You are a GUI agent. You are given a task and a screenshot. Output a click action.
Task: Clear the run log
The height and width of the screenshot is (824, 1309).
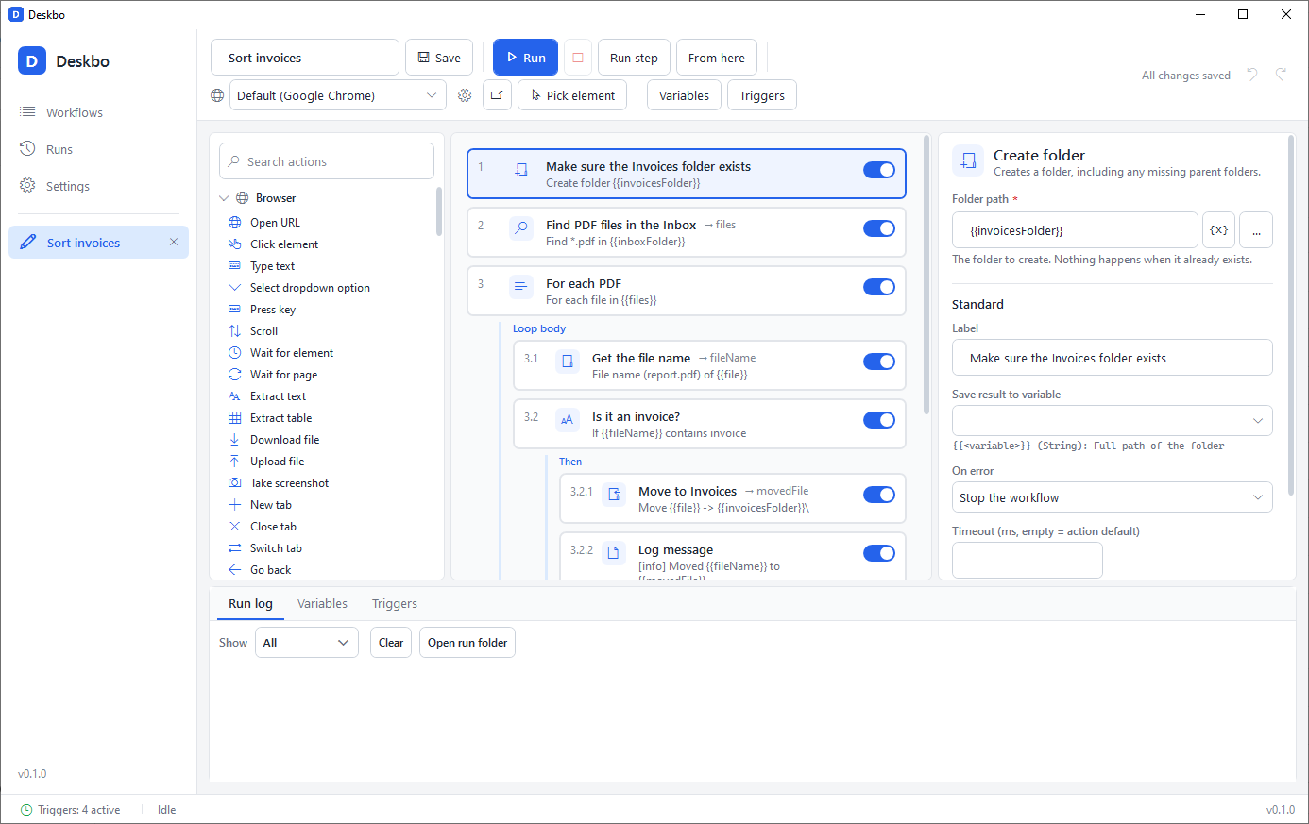point(391,643)
